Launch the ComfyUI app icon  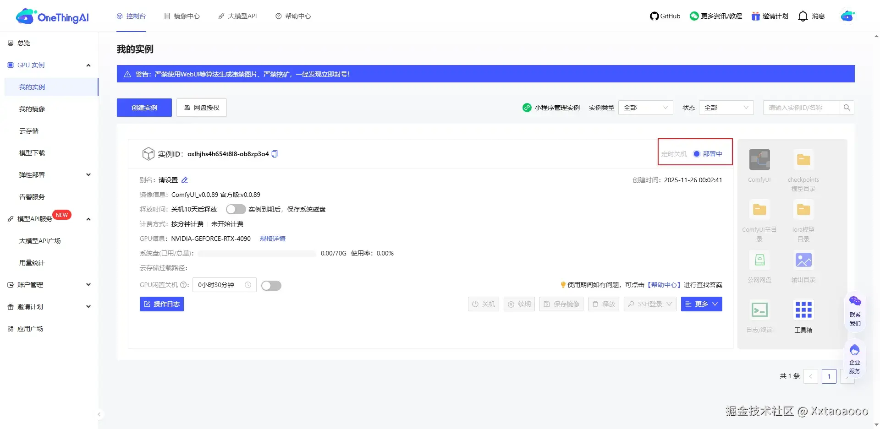tap(759, 160)
